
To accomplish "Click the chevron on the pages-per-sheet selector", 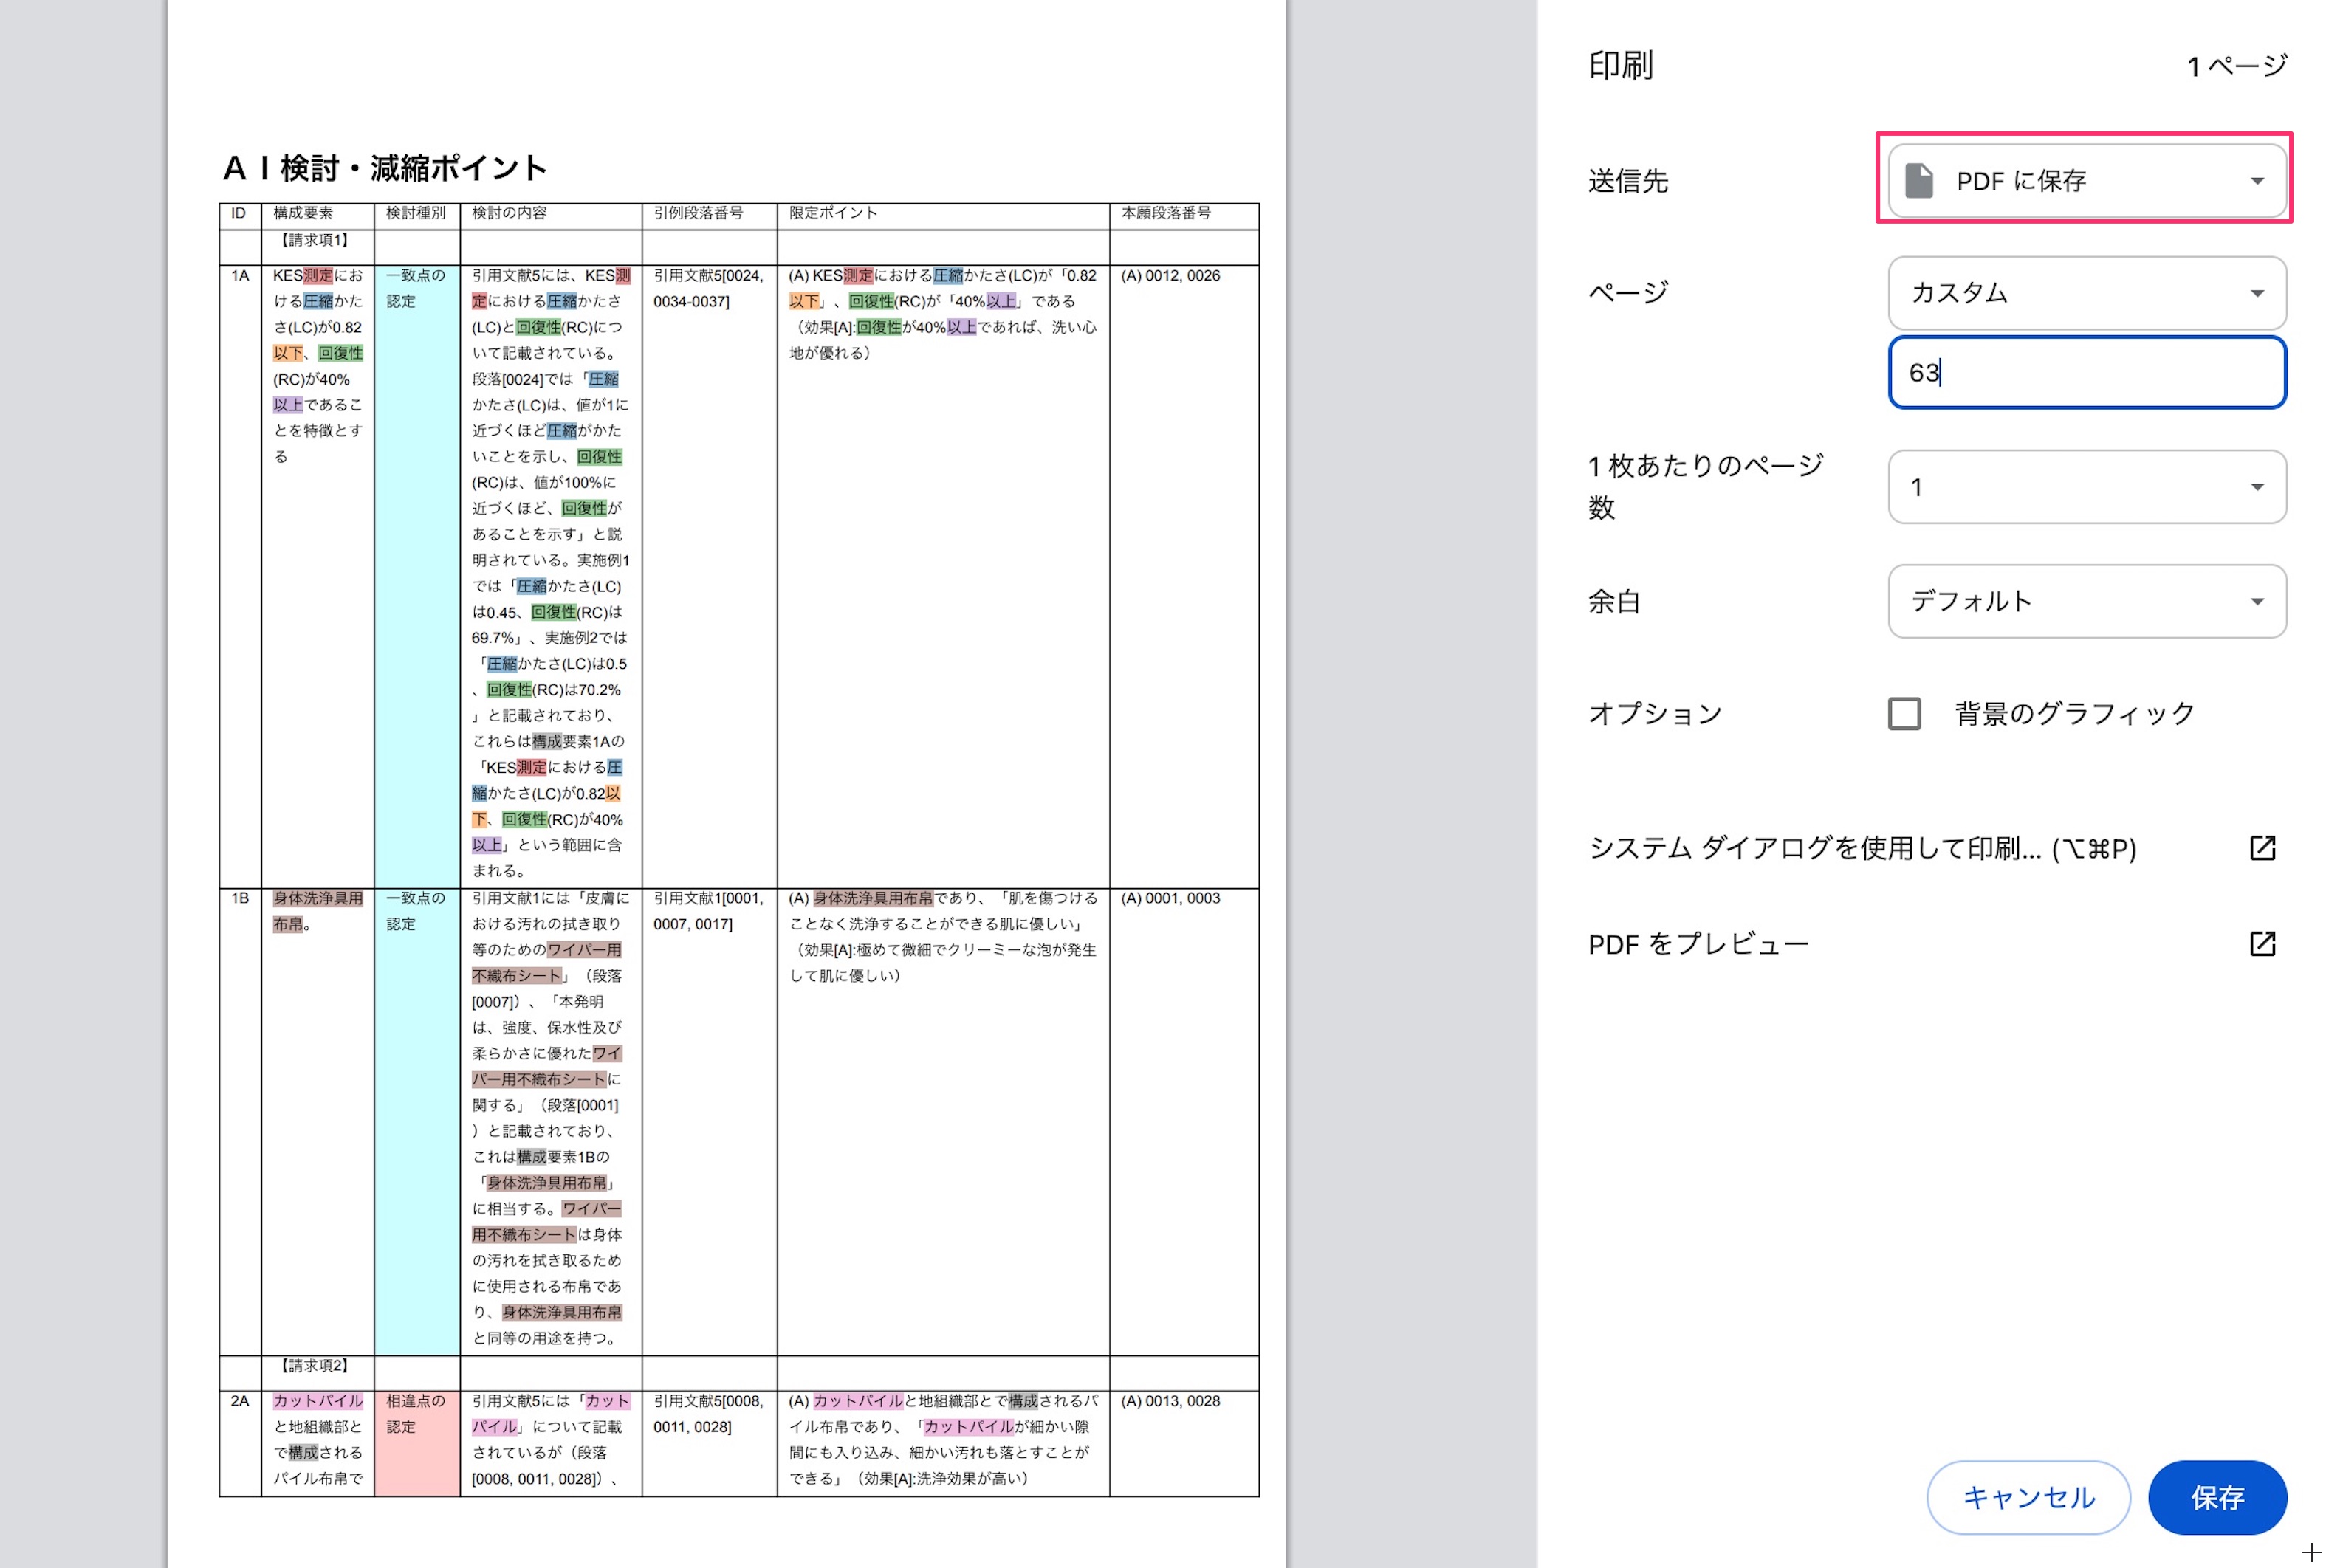I will tap(2259, 487).
